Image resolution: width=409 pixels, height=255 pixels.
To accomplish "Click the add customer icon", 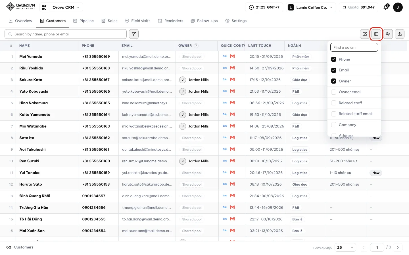I will [388, 34].
